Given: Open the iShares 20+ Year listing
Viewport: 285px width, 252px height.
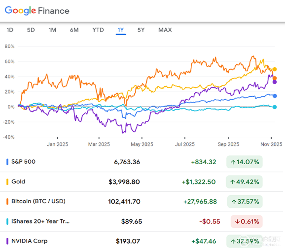Looking at the screenshot, I should click(x=41, y=221).
